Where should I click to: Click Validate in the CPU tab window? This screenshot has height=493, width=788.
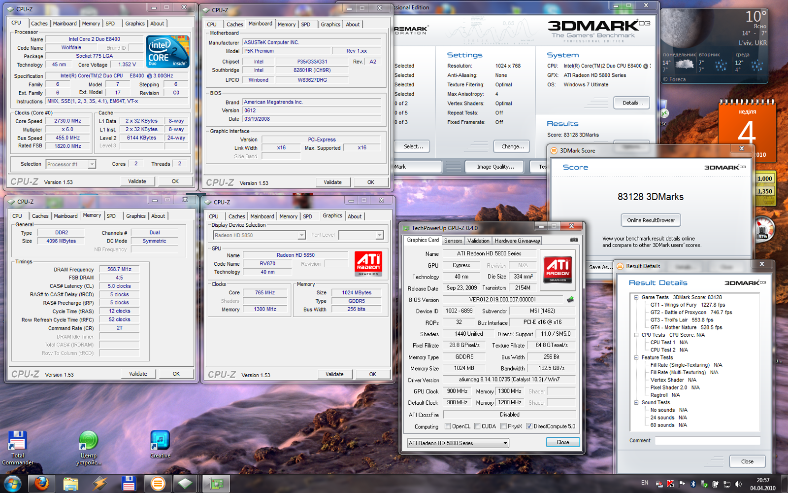pyautogui.click(x=137, y=181)
